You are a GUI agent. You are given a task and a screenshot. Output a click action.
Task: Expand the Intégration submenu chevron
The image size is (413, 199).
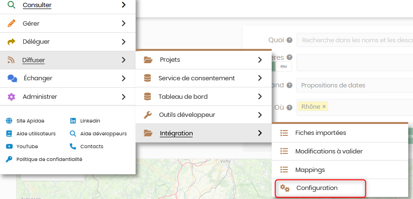pyautogui.click(x=260, y=133)
